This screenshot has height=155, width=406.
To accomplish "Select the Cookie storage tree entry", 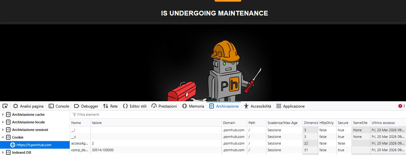I will pyautogui.click(x=17, y=137).
